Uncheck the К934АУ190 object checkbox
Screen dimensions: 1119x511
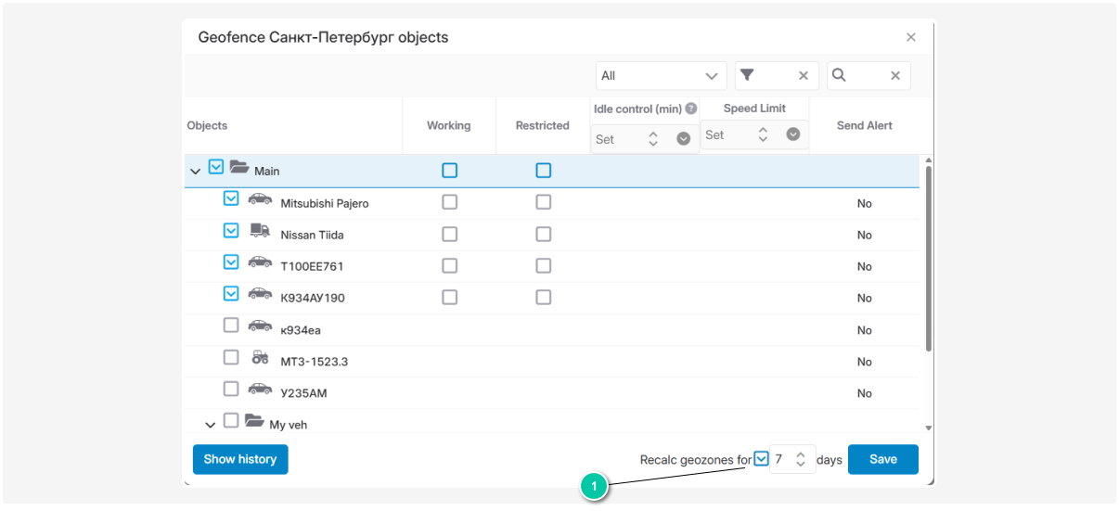pyautogui.click(x=231, y=293)
